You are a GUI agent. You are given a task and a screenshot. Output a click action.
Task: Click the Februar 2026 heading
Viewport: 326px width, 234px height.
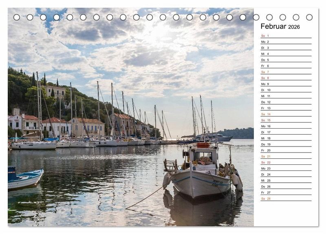click(x=280, y=26)
